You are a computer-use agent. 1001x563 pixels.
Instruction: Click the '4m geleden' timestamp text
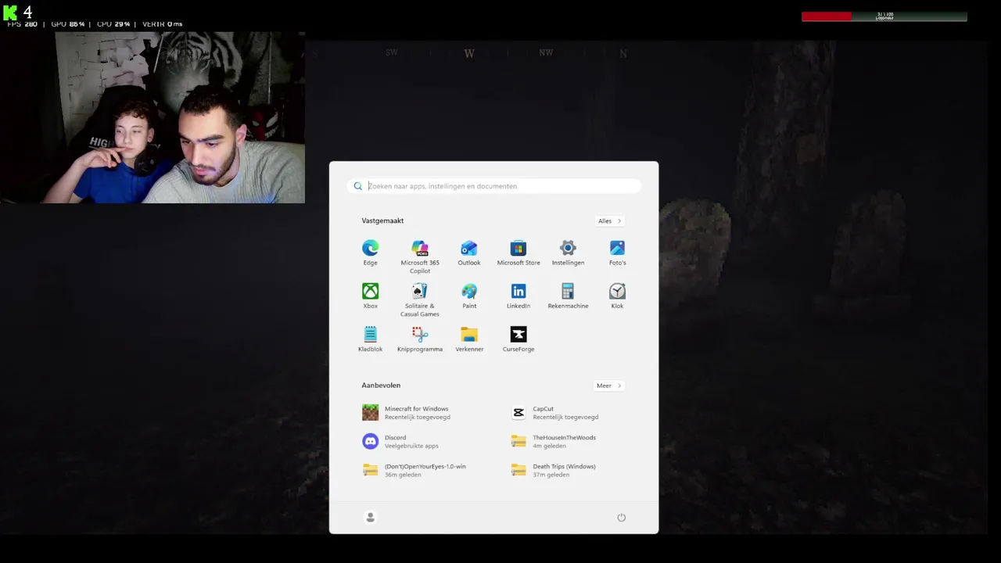549,446
